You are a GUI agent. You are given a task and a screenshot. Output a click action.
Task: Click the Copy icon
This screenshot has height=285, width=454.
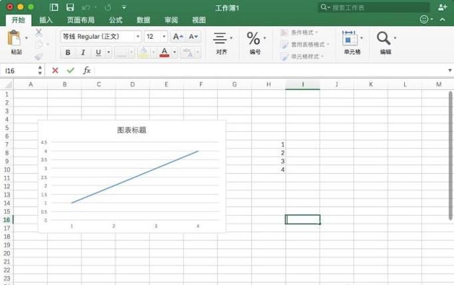pos(39,45)
